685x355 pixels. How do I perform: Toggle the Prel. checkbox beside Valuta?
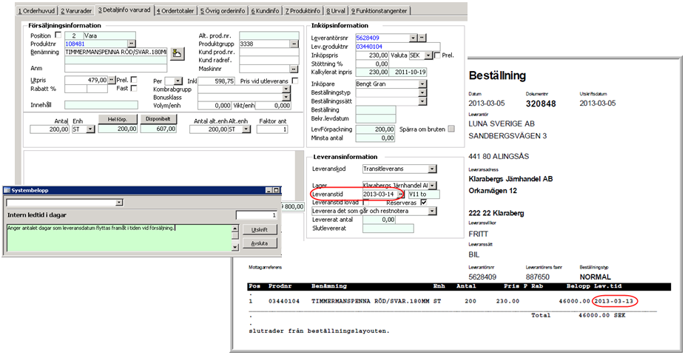(437, 55)
